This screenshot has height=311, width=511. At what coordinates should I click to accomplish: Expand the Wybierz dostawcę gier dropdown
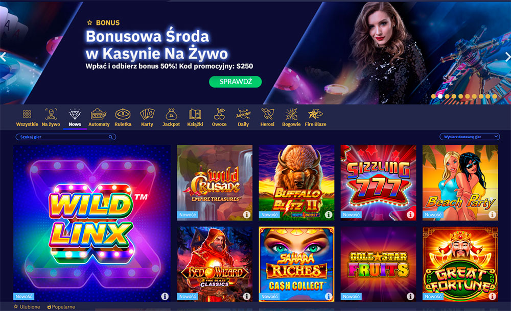470,137
